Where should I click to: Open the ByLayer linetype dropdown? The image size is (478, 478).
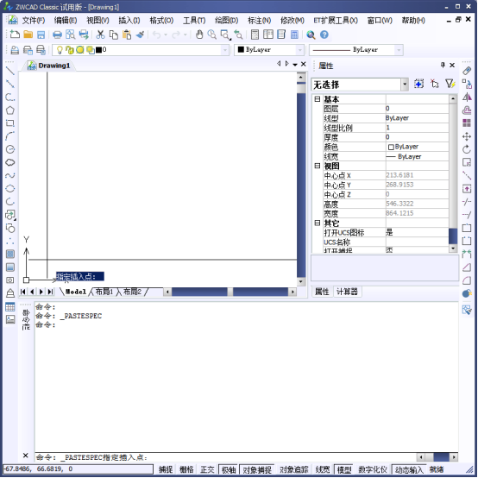pos(399,50)
